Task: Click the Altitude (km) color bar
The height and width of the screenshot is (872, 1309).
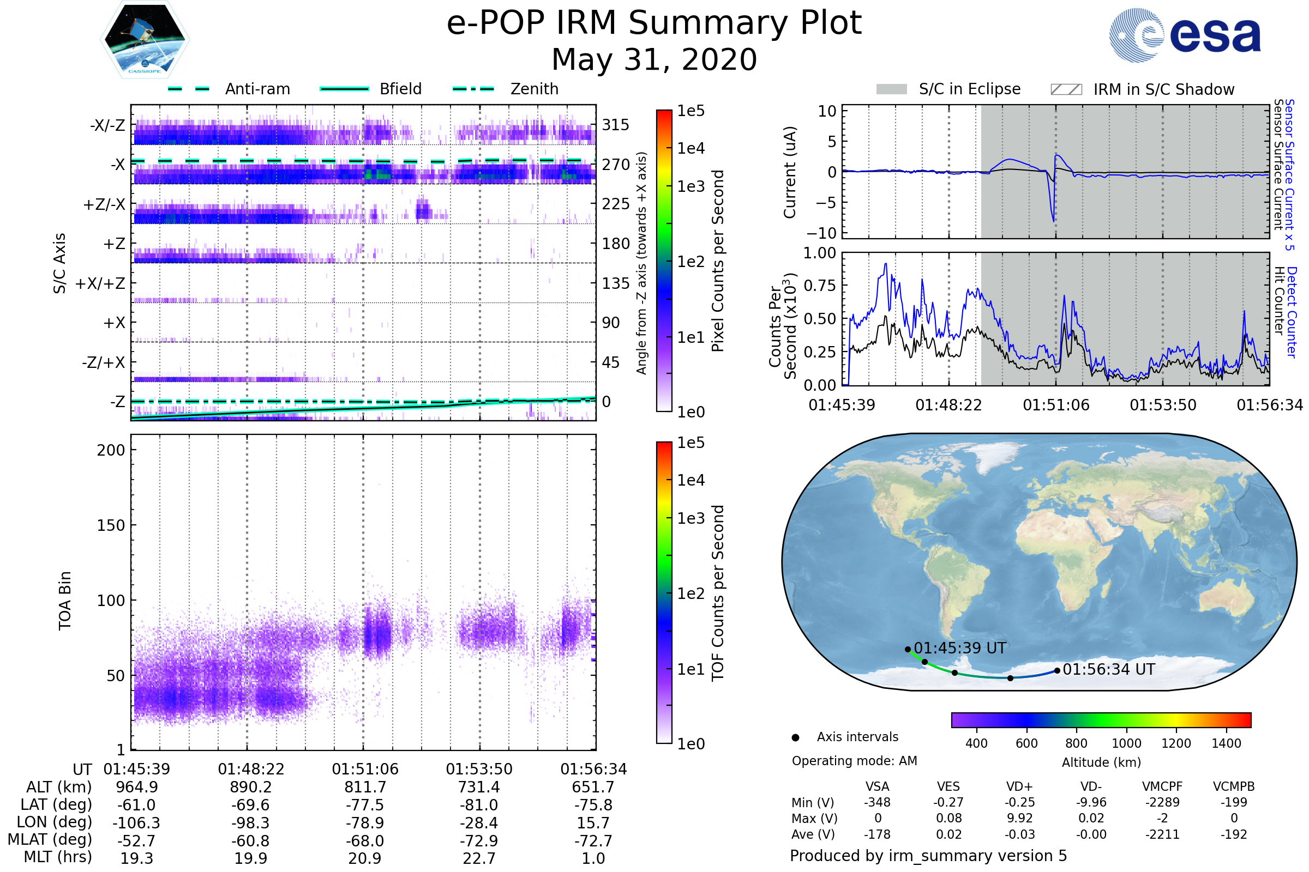Action: coord(1101,719)
